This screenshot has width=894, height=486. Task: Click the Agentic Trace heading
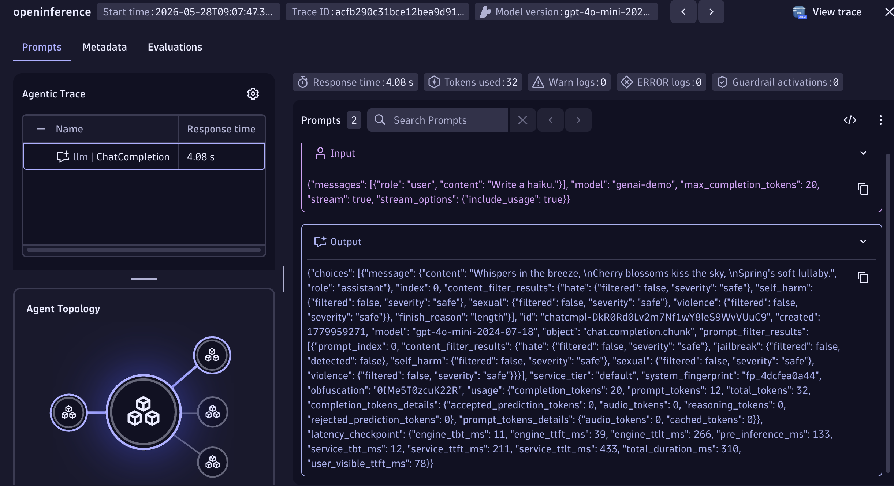[53, 94]
